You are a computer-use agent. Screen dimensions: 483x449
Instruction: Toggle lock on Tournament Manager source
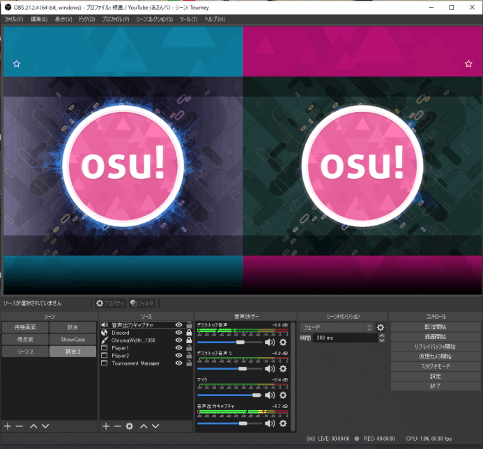[189, 363]
